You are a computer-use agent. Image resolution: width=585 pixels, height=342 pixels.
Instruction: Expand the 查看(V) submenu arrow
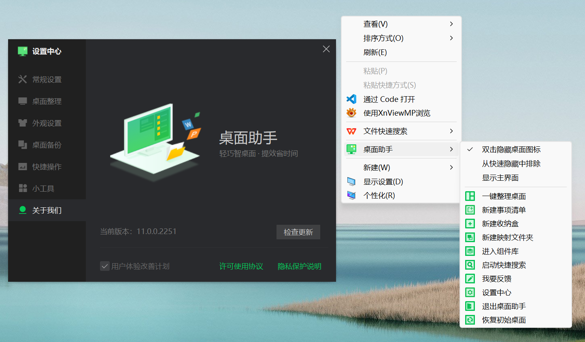coord(451,24)
